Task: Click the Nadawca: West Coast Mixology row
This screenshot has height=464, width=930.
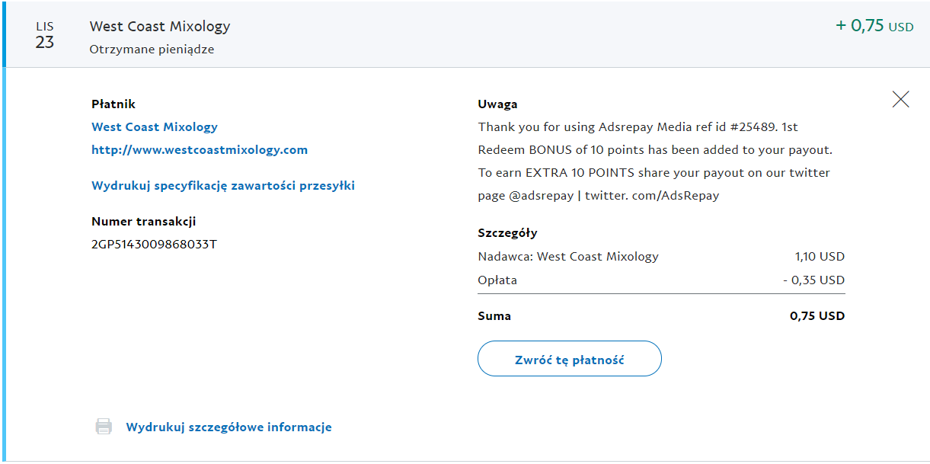Action: (x=661, y=257)
